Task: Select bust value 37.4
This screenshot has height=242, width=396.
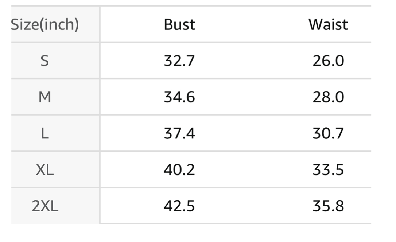Action: tap(179, 133)
